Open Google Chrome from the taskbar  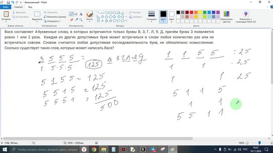tap(94, 149)
